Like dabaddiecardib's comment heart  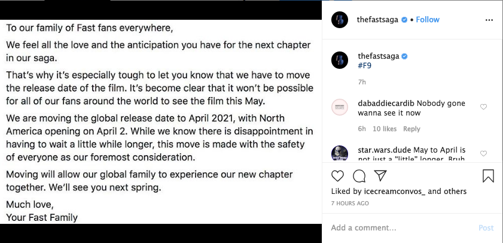coord(484,107)
